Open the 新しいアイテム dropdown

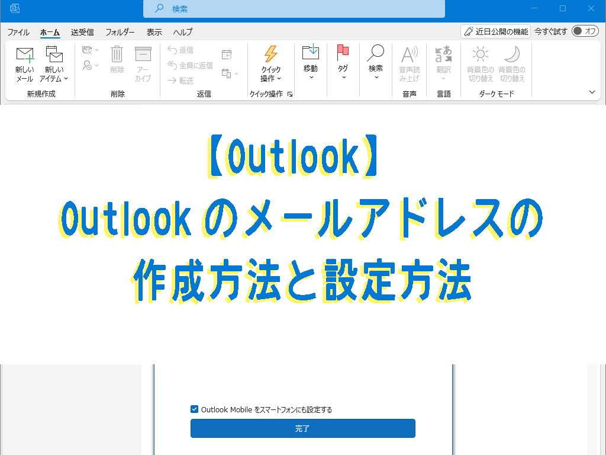tap(54, 64)
